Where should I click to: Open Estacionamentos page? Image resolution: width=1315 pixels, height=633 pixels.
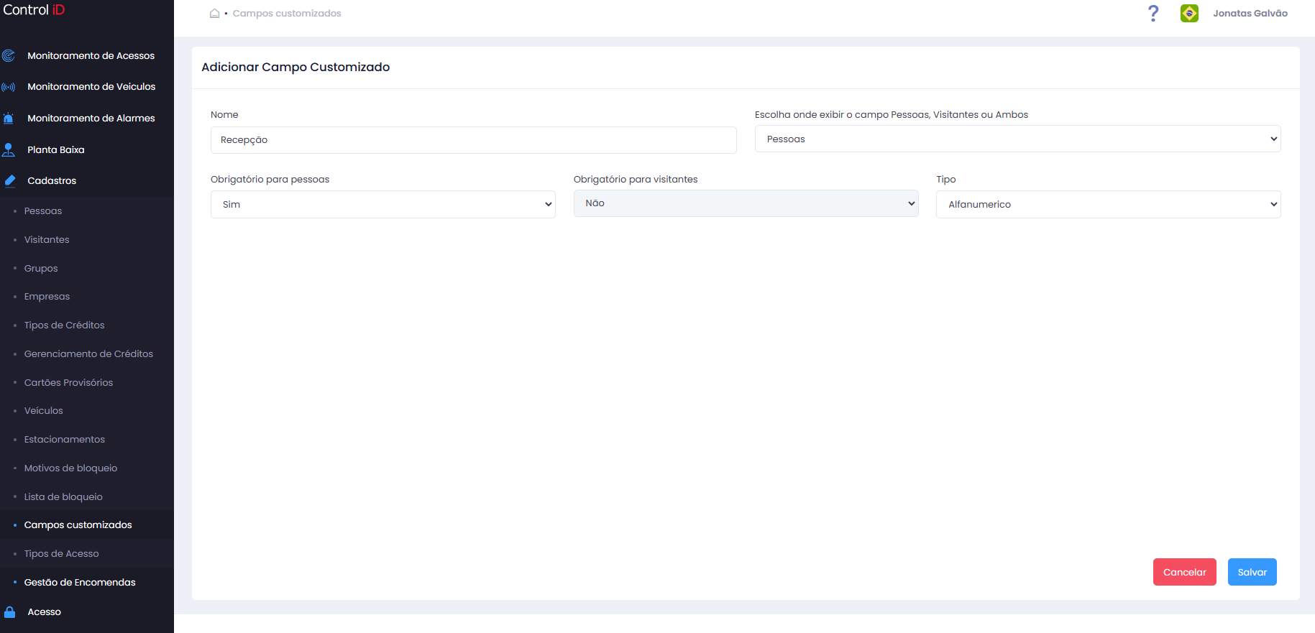point(64,440)
